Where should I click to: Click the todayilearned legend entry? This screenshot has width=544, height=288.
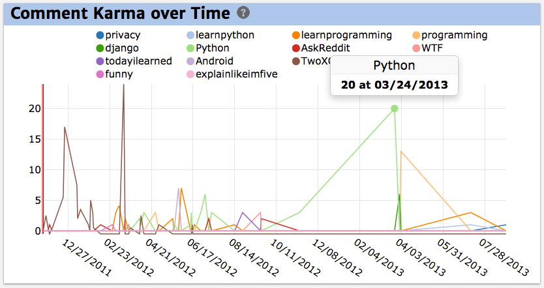pos(134,61)
